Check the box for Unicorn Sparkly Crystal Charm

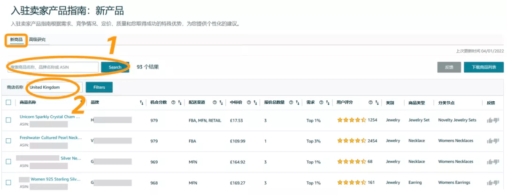[8, 120]
